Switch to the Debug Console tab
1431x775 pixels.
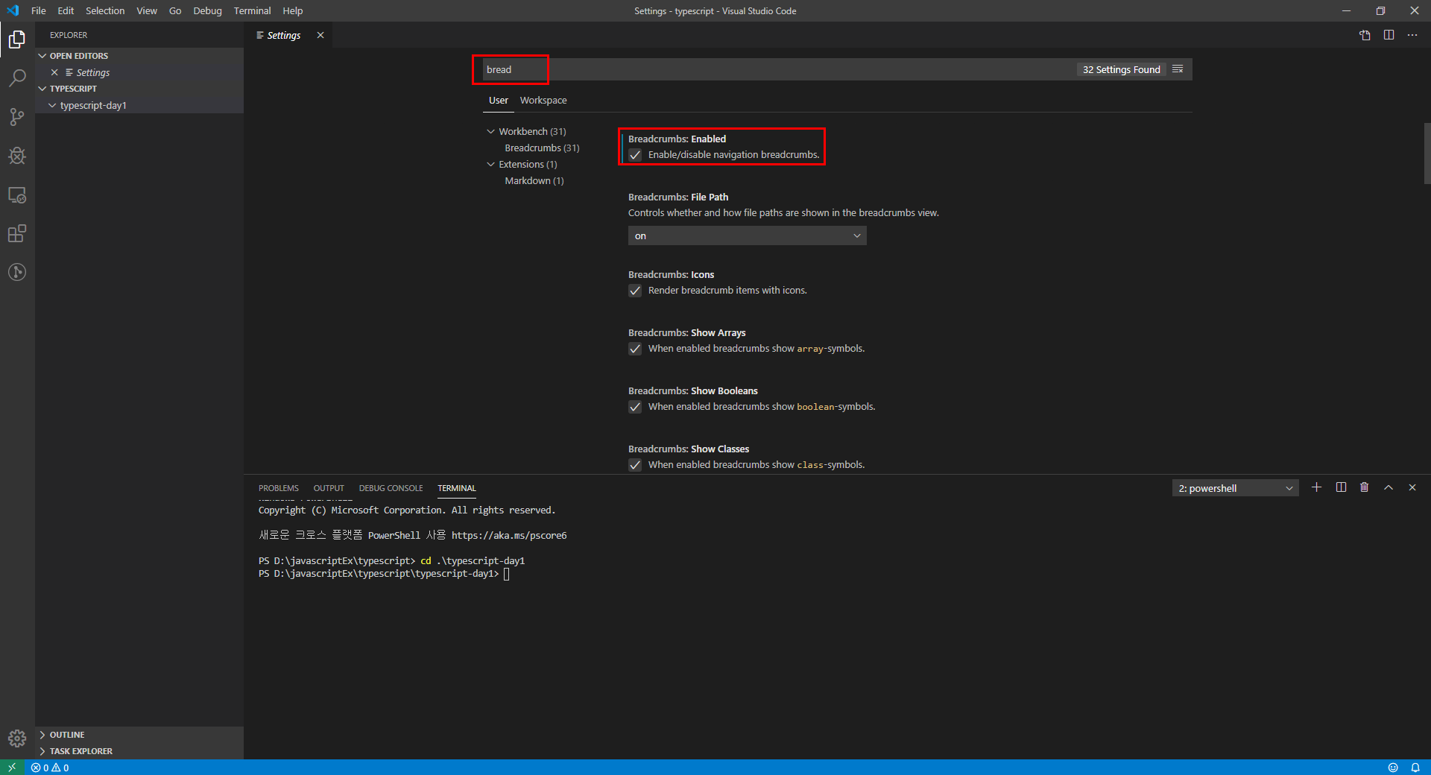[391, 488]
